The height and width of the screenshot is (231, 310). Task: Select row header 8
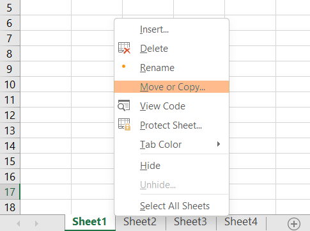10,54
